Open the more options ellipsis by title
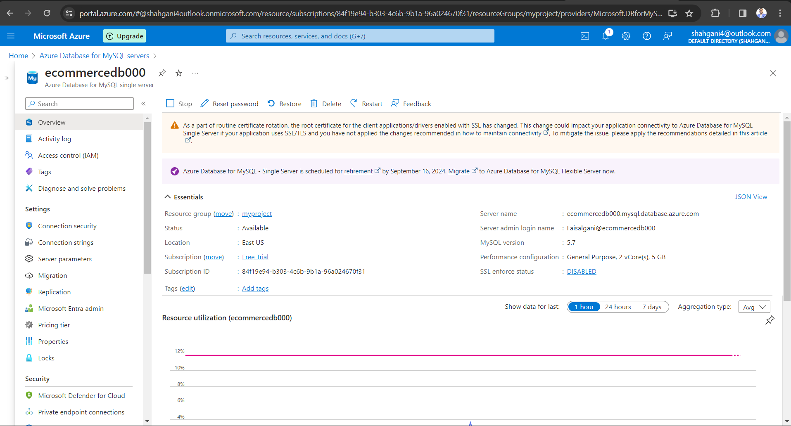791x426 pixels. coord(195,73)
